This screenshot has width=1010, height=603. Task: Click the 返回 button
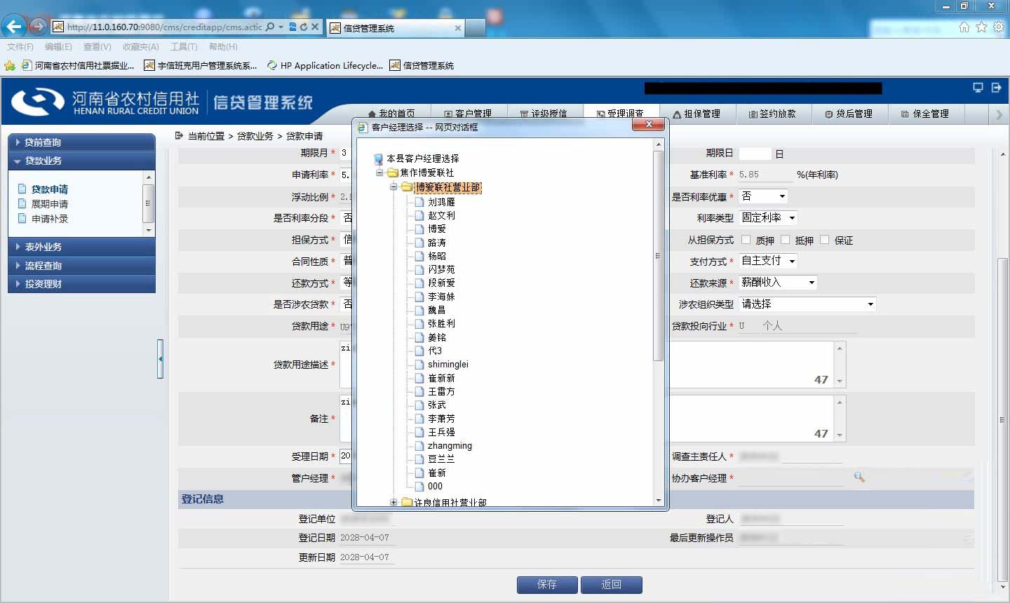612,585
